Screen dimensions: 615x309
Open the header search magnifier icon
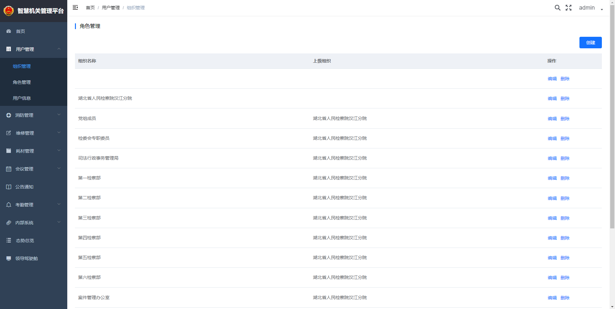(x=558, y=8)
